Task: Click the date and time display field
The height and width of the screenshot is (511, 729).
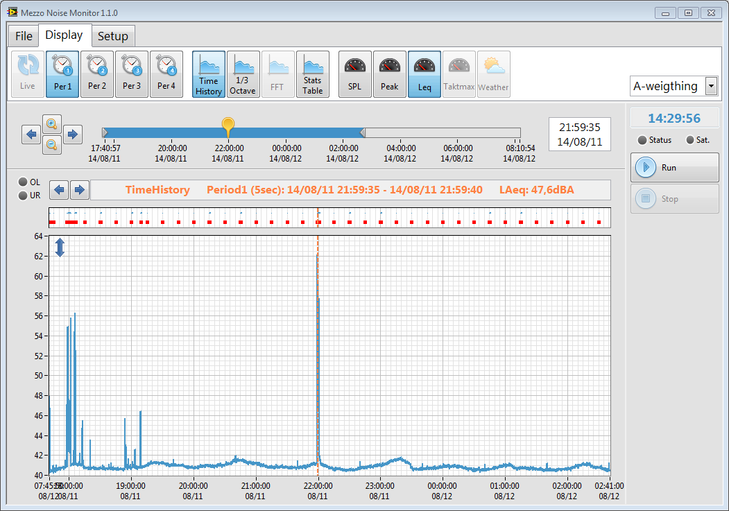Action: 580,134
